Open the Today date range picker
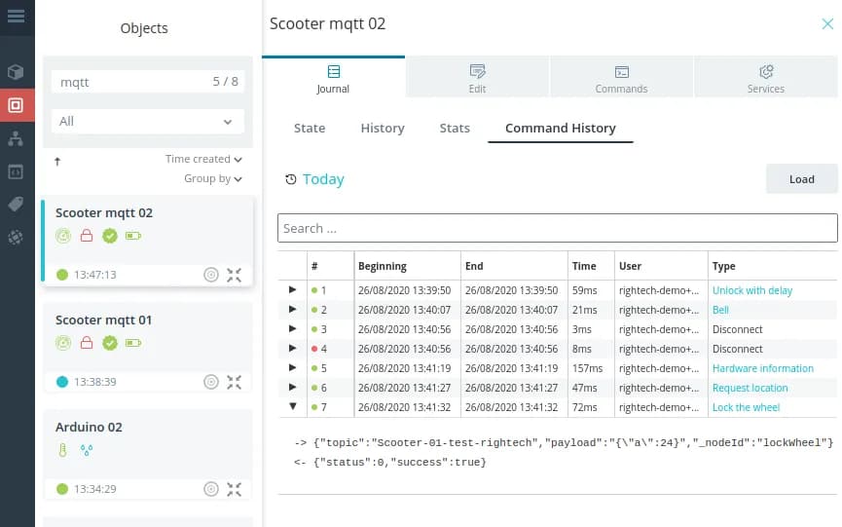The image size is (842, 527). [314, 179]
